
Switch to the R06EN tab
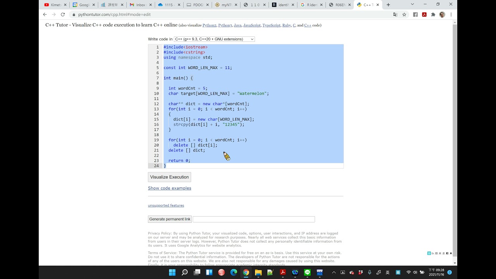339,5
